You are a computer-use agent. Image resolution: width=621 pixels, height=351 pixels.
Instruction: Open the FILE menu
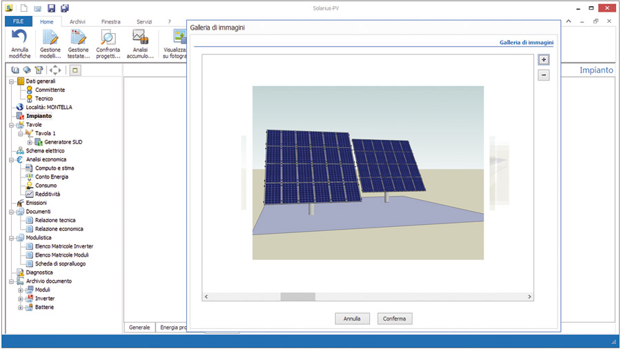click(18, 22)
